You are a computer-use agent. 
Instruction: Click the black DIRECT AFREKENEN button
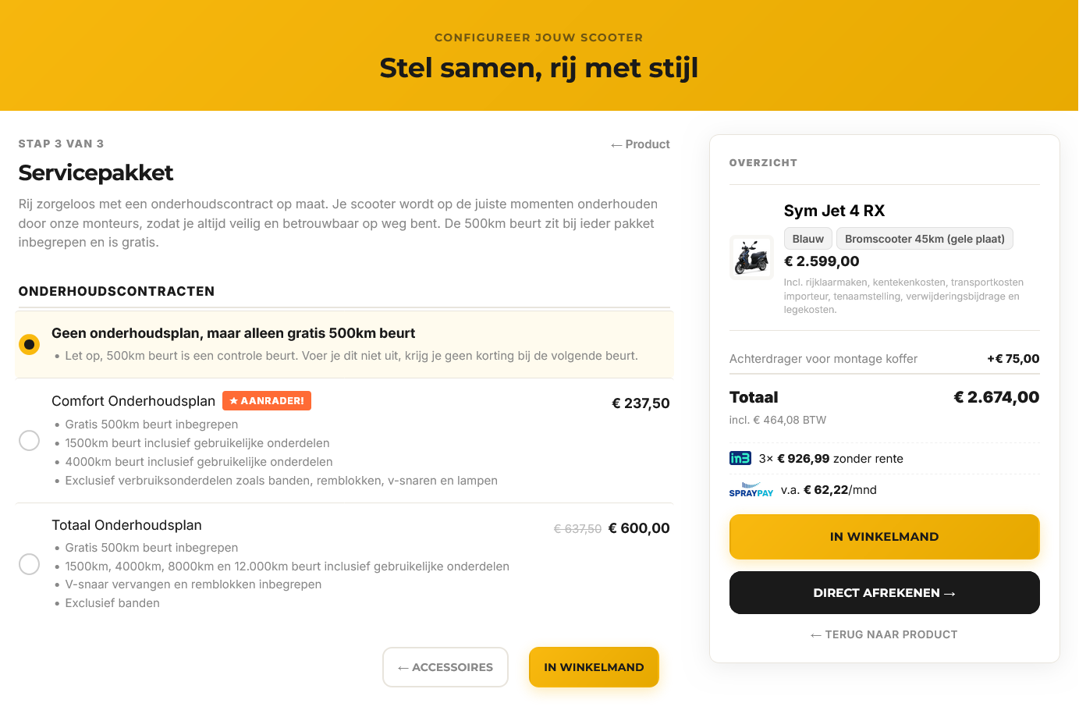(884, 592)
